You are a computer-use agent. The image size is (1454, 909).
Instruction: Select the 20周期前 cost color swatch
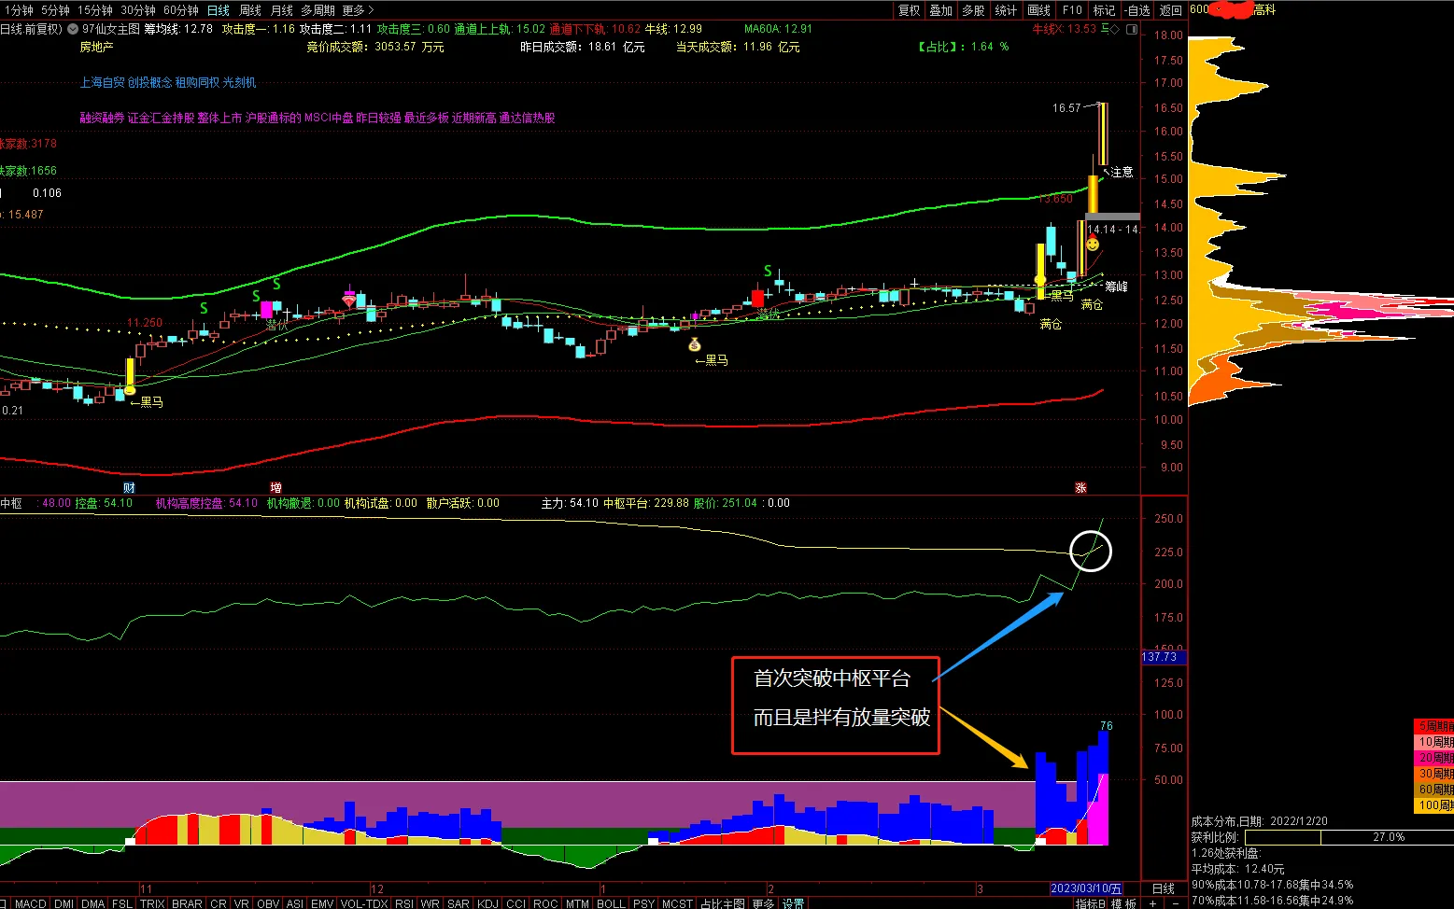click(1434, 758)
